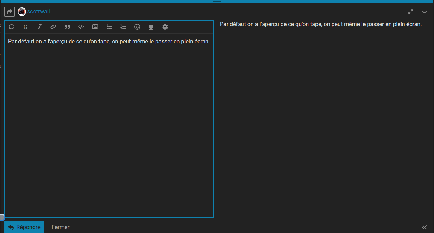Apply italic formatting with the I button
The height and width of the screenshot is (233, 434).
click(40, 27)
